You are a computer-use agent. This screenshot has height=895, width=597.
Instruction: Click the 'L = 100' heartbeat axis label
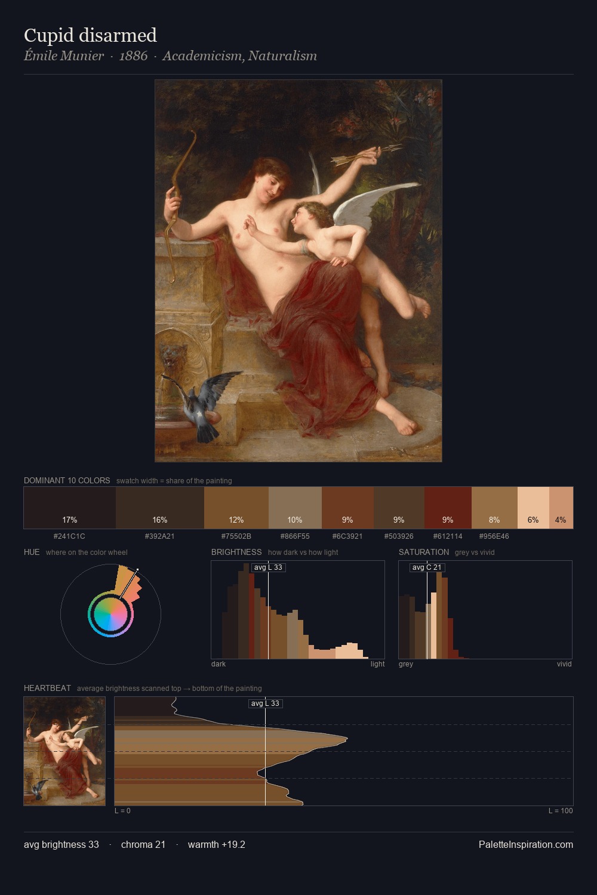(x=561, y=811)
